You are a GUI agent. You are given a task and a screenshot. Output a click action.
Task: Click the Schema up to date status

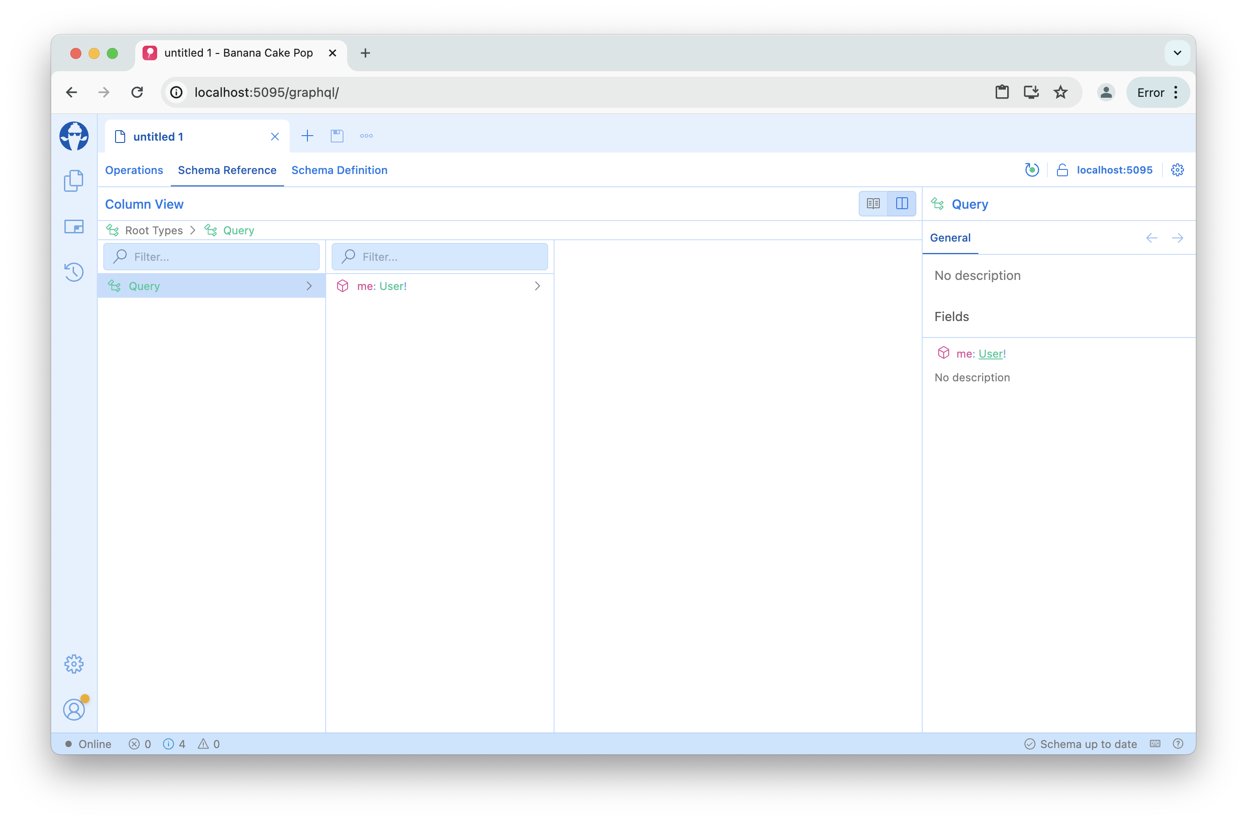coord(1080,744)
